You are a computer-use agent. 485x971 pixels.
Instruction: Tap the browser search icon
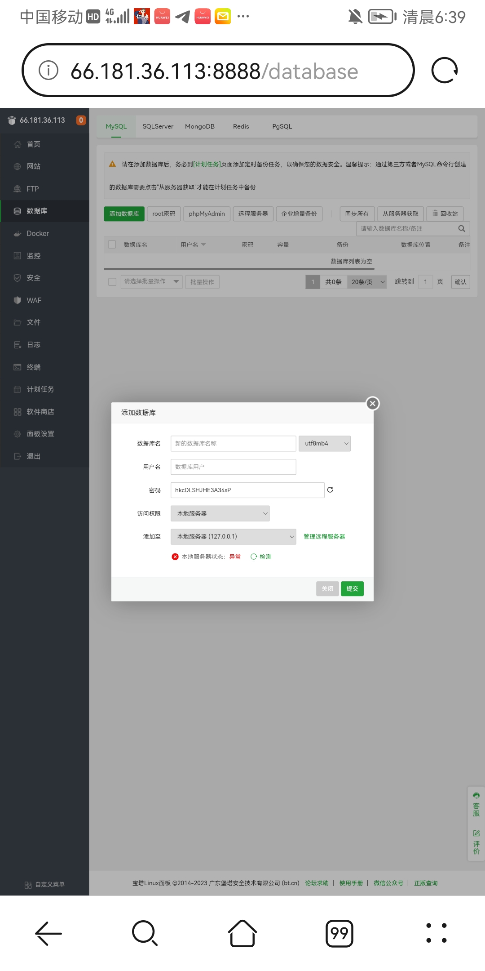(x=145, y=933)
